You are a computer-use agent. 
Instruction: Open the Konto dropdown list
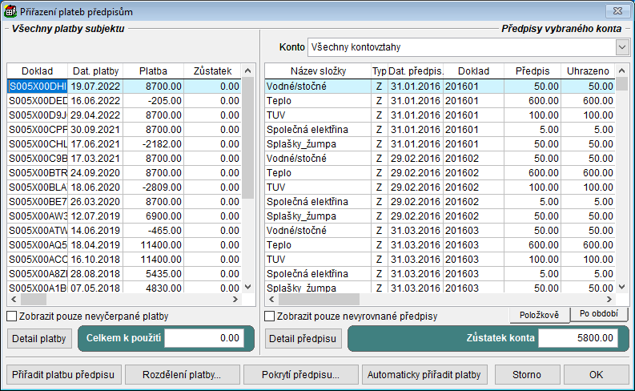621,47
